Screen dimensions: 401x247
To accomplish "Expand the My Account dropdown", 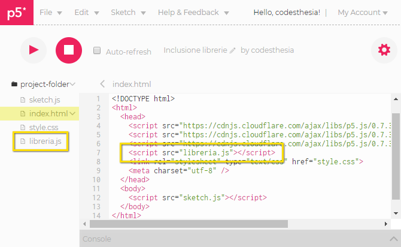I will 363,13.
